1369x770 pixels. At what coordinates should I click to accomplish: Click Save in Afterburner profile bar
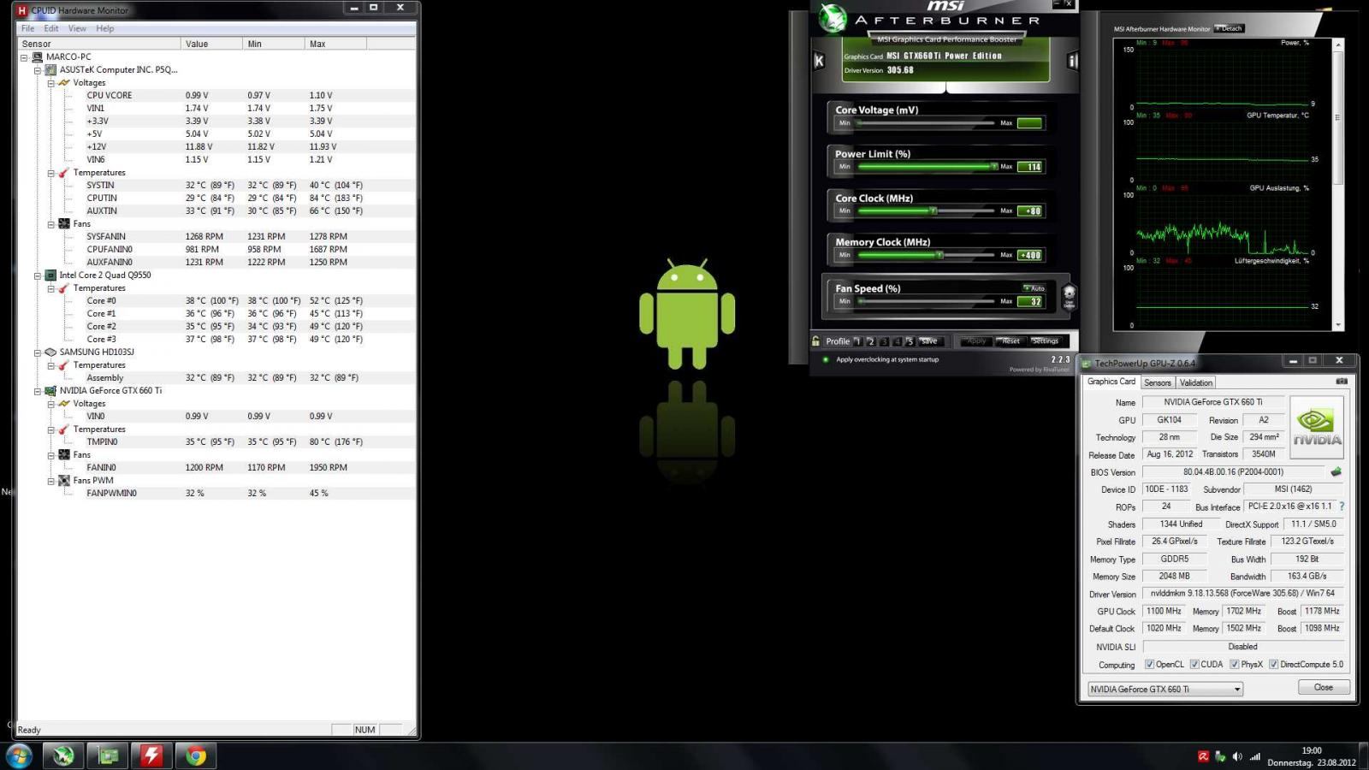[929, 341]
